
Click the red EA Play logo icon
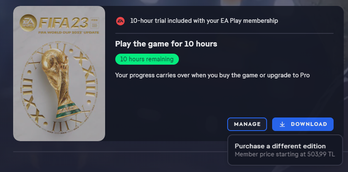[120, 21]
